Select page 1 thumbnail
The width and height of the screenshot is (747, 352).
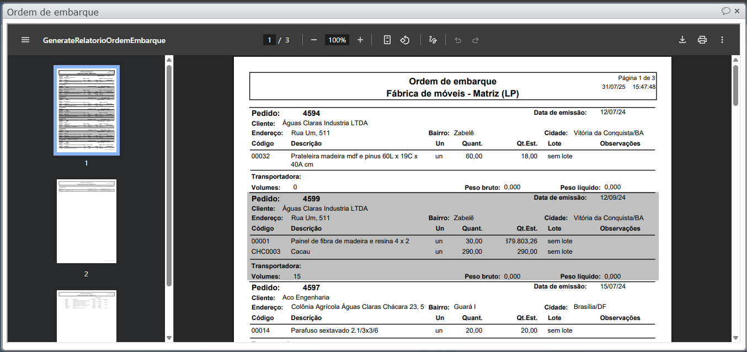(x=87, y=110)
